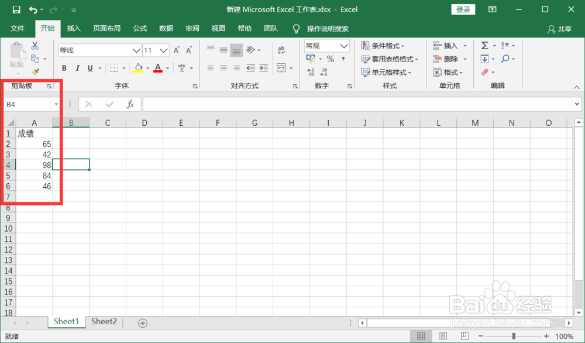This screenshot has width=585, height=343.
Task: Click the Increase Decimal icon
Action: [311, 71]
